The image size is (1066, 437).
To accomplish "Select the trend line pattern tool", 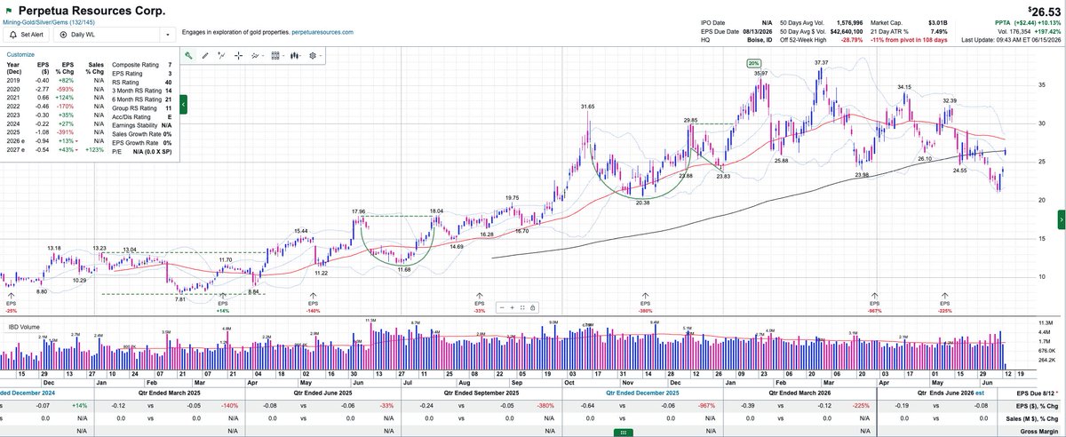I will click(223, 55).
